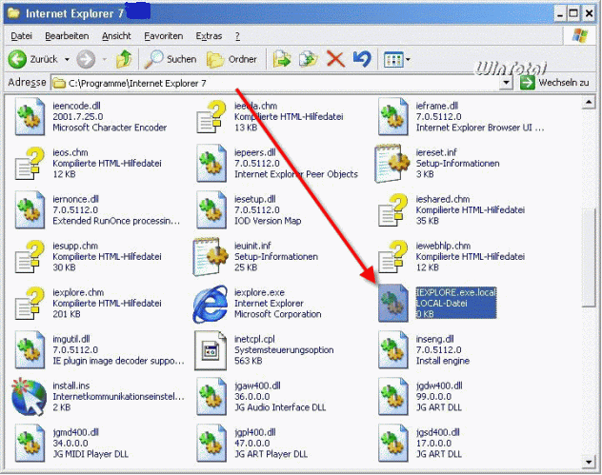Expand the address bar dropdown
Viewport: 602px width, 475px height.
[506, 83]
